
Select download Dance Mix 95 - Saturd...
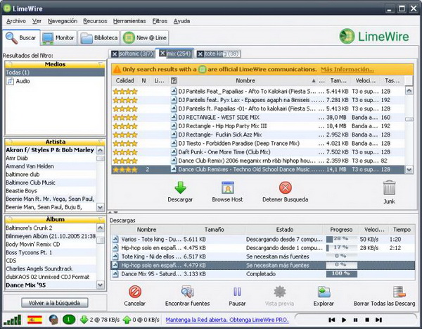pos(262,274)
